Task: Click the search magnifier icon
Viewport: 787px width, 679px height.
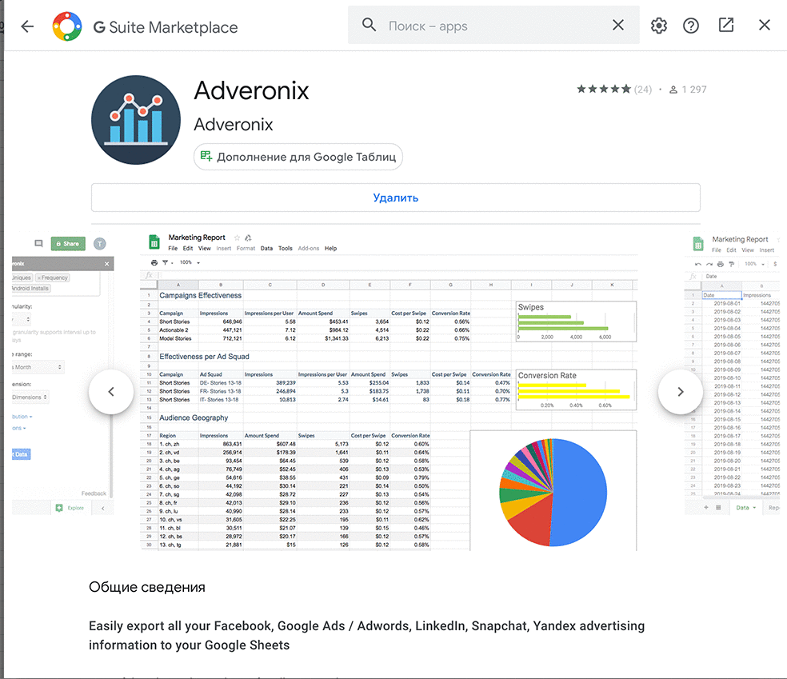Action: pos(369,26)
